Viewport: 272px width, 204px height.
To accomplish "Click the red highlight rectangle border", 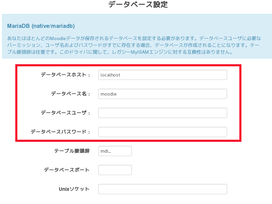I will pyautogui.click(x=129, y=65).
